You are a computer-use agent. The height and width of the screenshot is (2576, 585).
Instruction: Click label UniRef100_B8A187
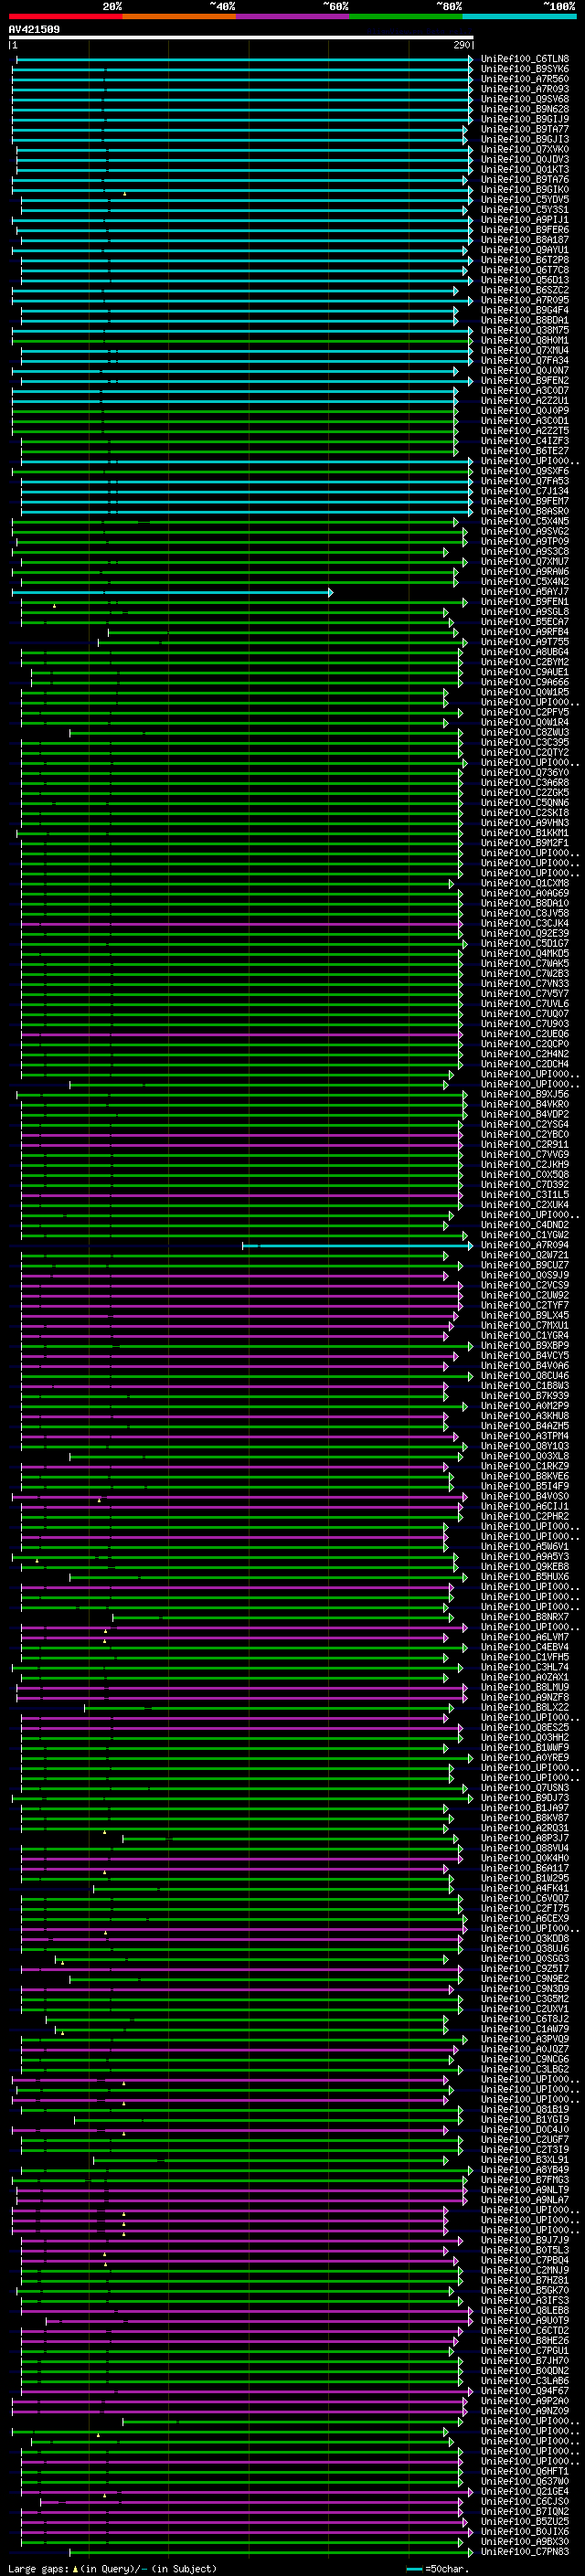pyautogui.click(x=524, y=240)
